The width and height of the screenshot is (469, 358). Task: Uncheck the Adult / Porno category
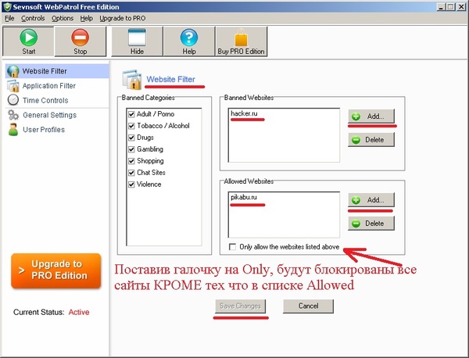click(131, 114)
